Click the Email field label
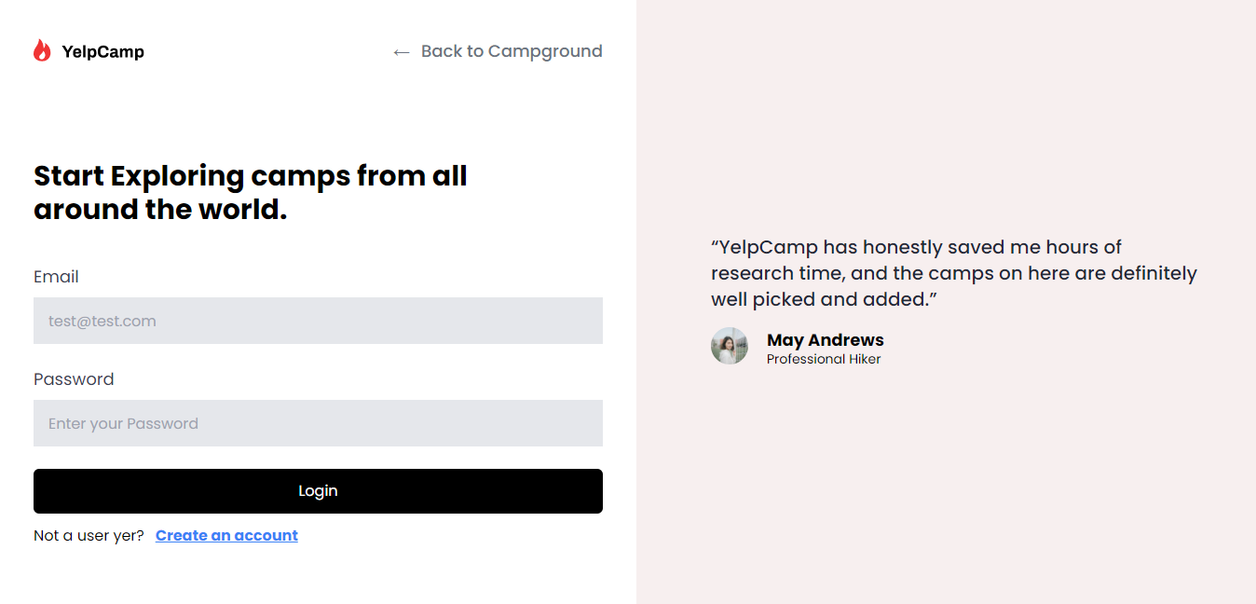 [56, 277]
